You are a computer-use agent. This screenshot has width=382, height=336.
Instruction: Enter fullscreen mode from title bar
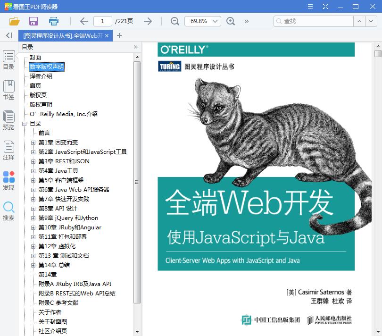[x=325, y=6]
